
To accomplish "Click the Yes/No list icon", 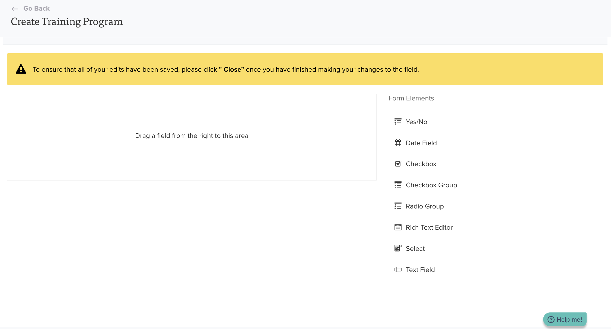I will click(398, 122).
